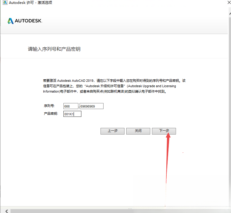231x213 pixels.
Task: Click the vertical scrollbar up arrow
Action: (x=230, y=13)
